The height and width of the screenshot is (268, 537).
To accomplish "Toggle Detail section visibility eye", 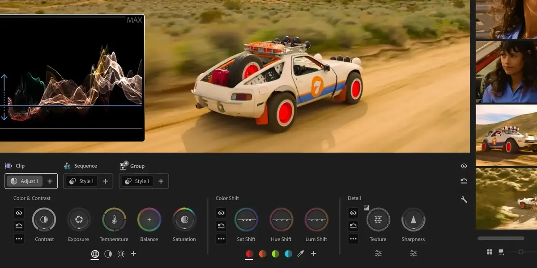I will point(354,213).
